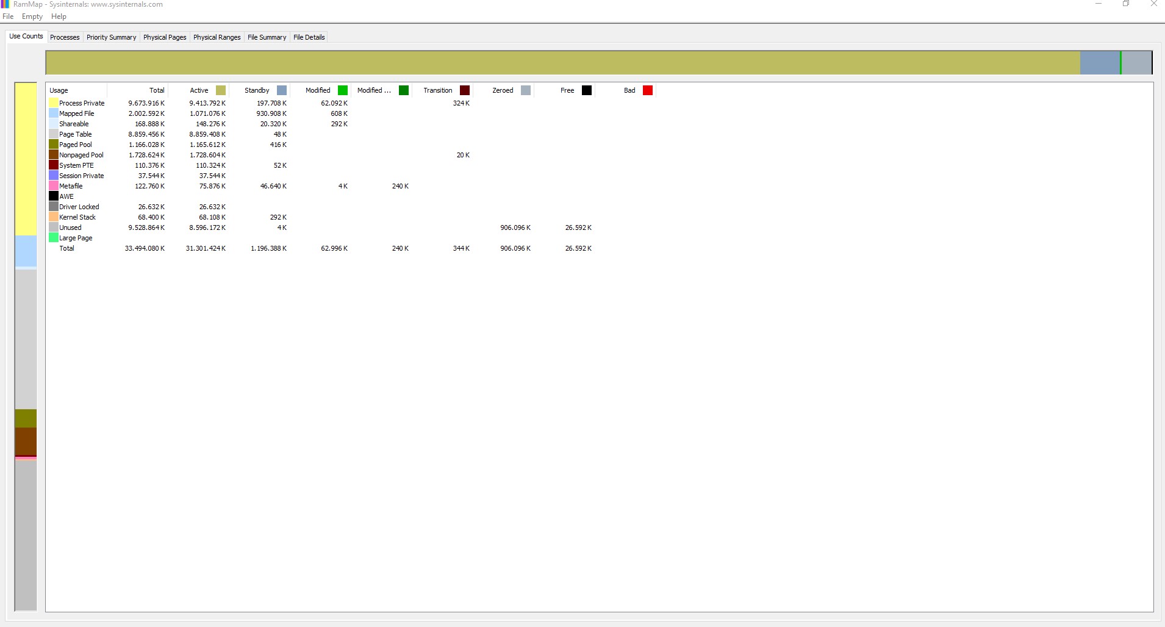The width and height of the screenshot is (1165, 627).
Task: Select the Mapped File row label
Action: [x=76, y=113]
